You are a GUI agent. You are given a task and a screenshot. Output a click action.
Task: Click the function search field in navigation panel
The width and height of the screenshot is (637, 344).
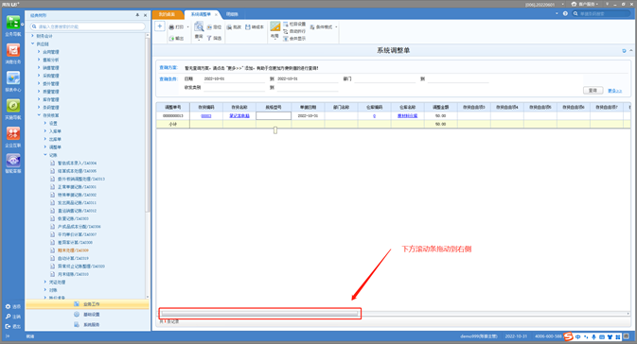point(88,26)
